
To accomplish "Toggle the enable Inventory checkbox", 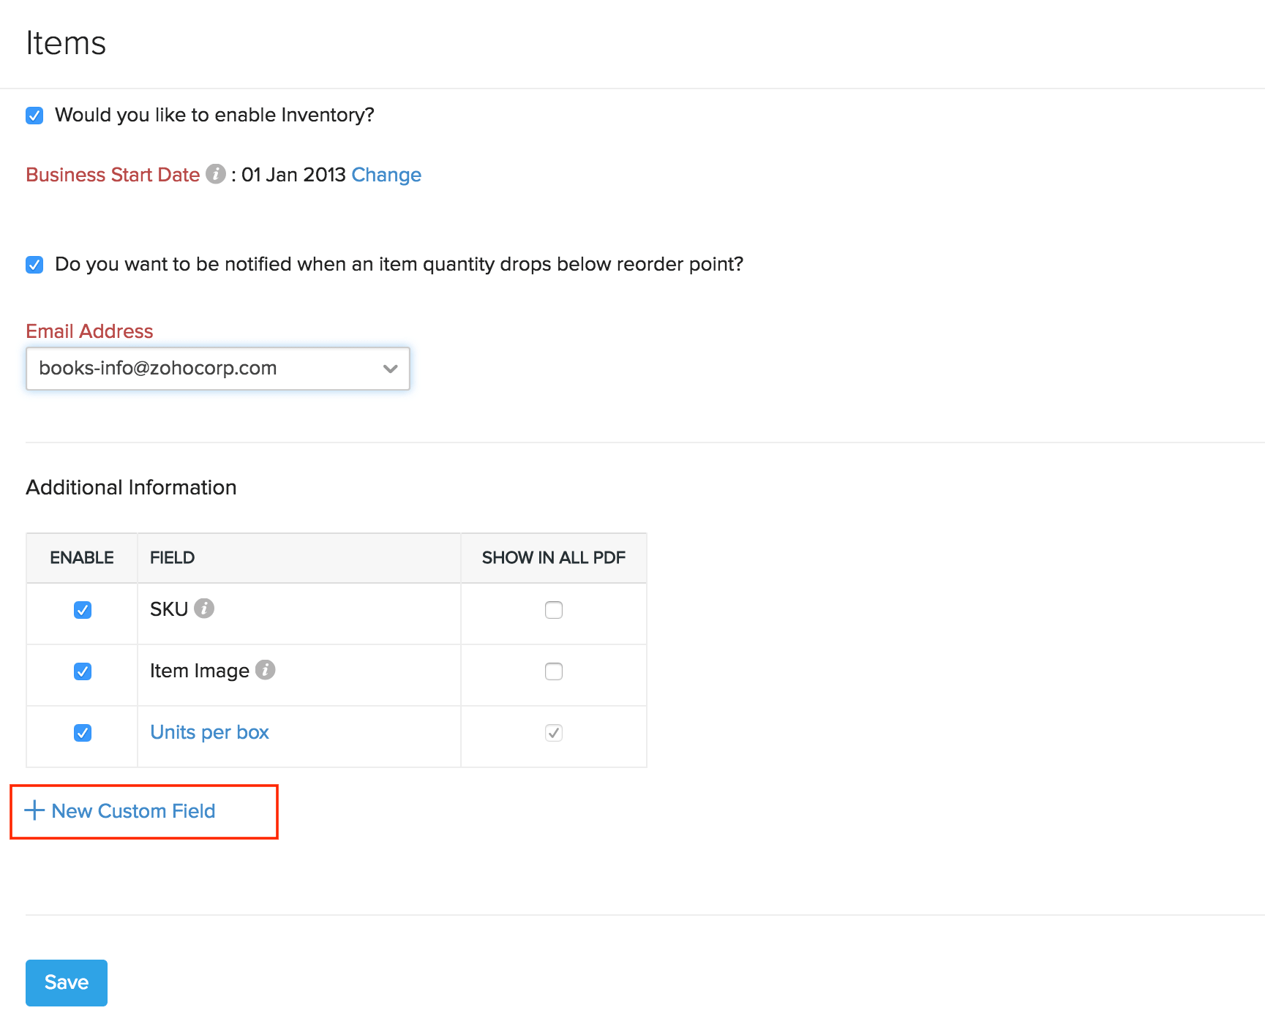I will [34, 116].
